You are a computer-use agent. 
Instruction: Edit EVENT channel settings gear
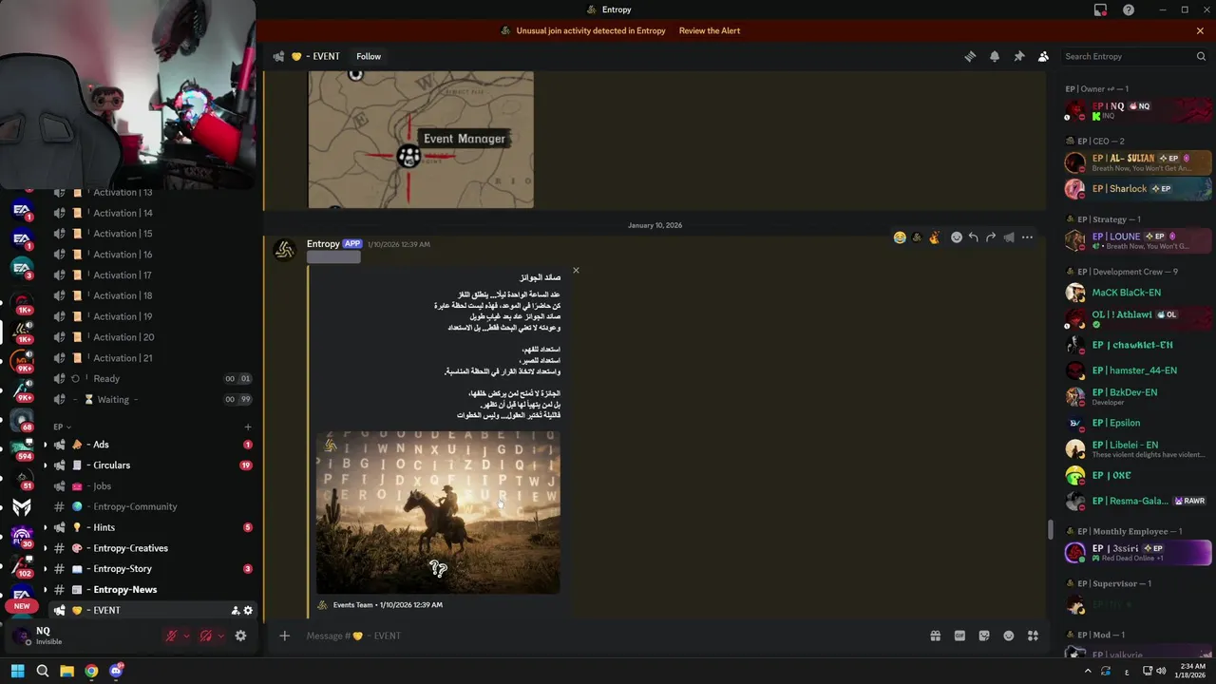(248, 611)
